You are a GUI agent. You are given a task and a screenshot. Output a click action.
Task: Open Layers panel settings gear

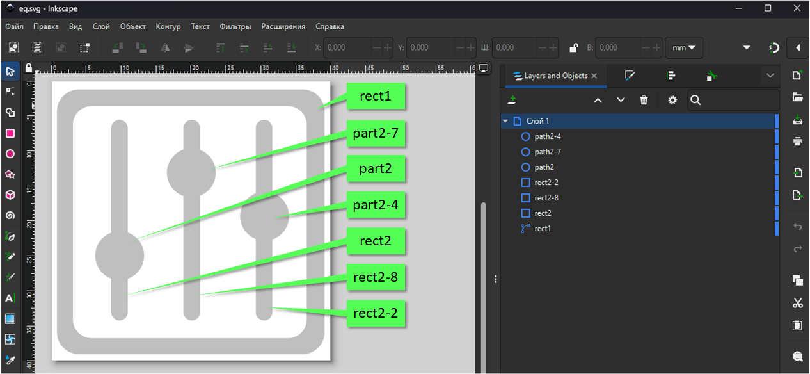[672, 100]
